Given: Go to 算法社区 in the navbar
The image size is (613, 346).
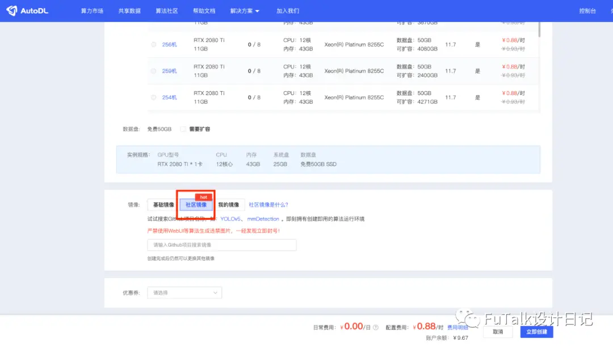Looking at the screenshot, I should click(x=167, y=11).
